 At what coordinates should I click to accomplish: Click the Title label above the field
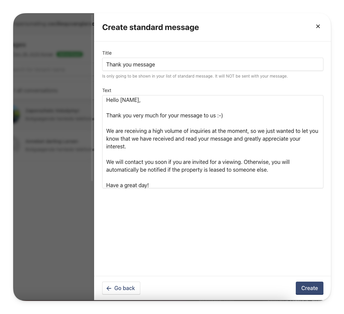[107, 53]
